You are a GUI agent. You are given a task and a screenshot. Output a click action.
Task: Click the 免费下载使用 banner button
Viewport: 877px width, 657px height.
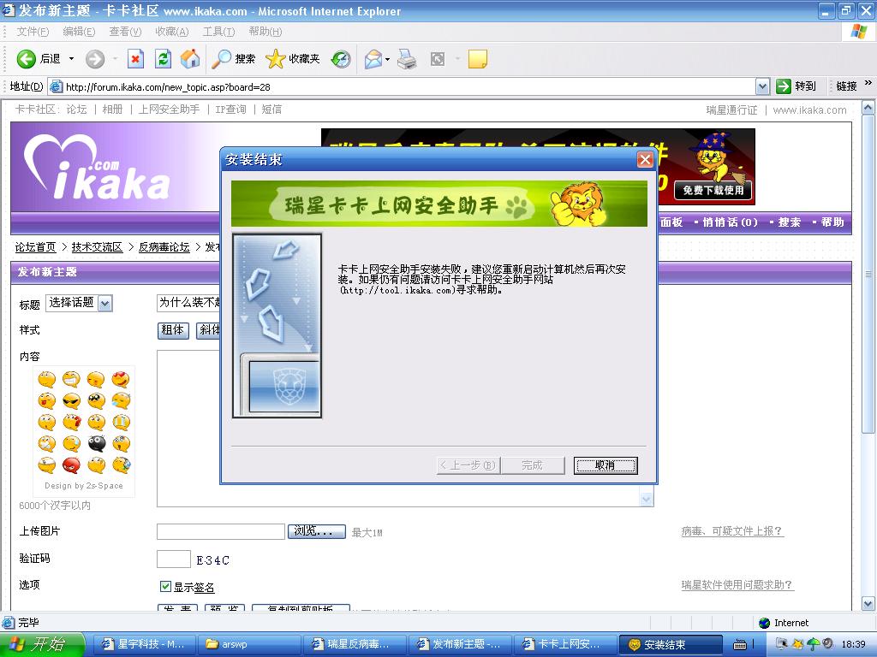[x=713, y=190]
